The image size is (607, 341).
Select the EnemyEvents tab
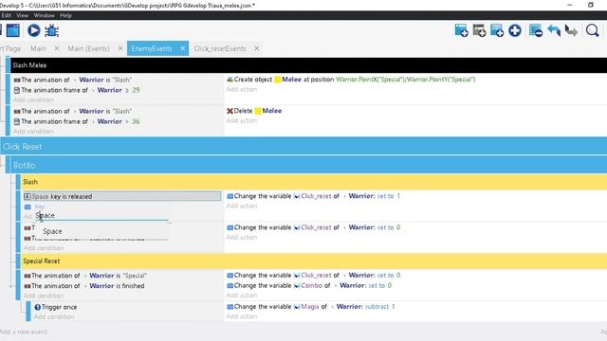pos(152,48)
